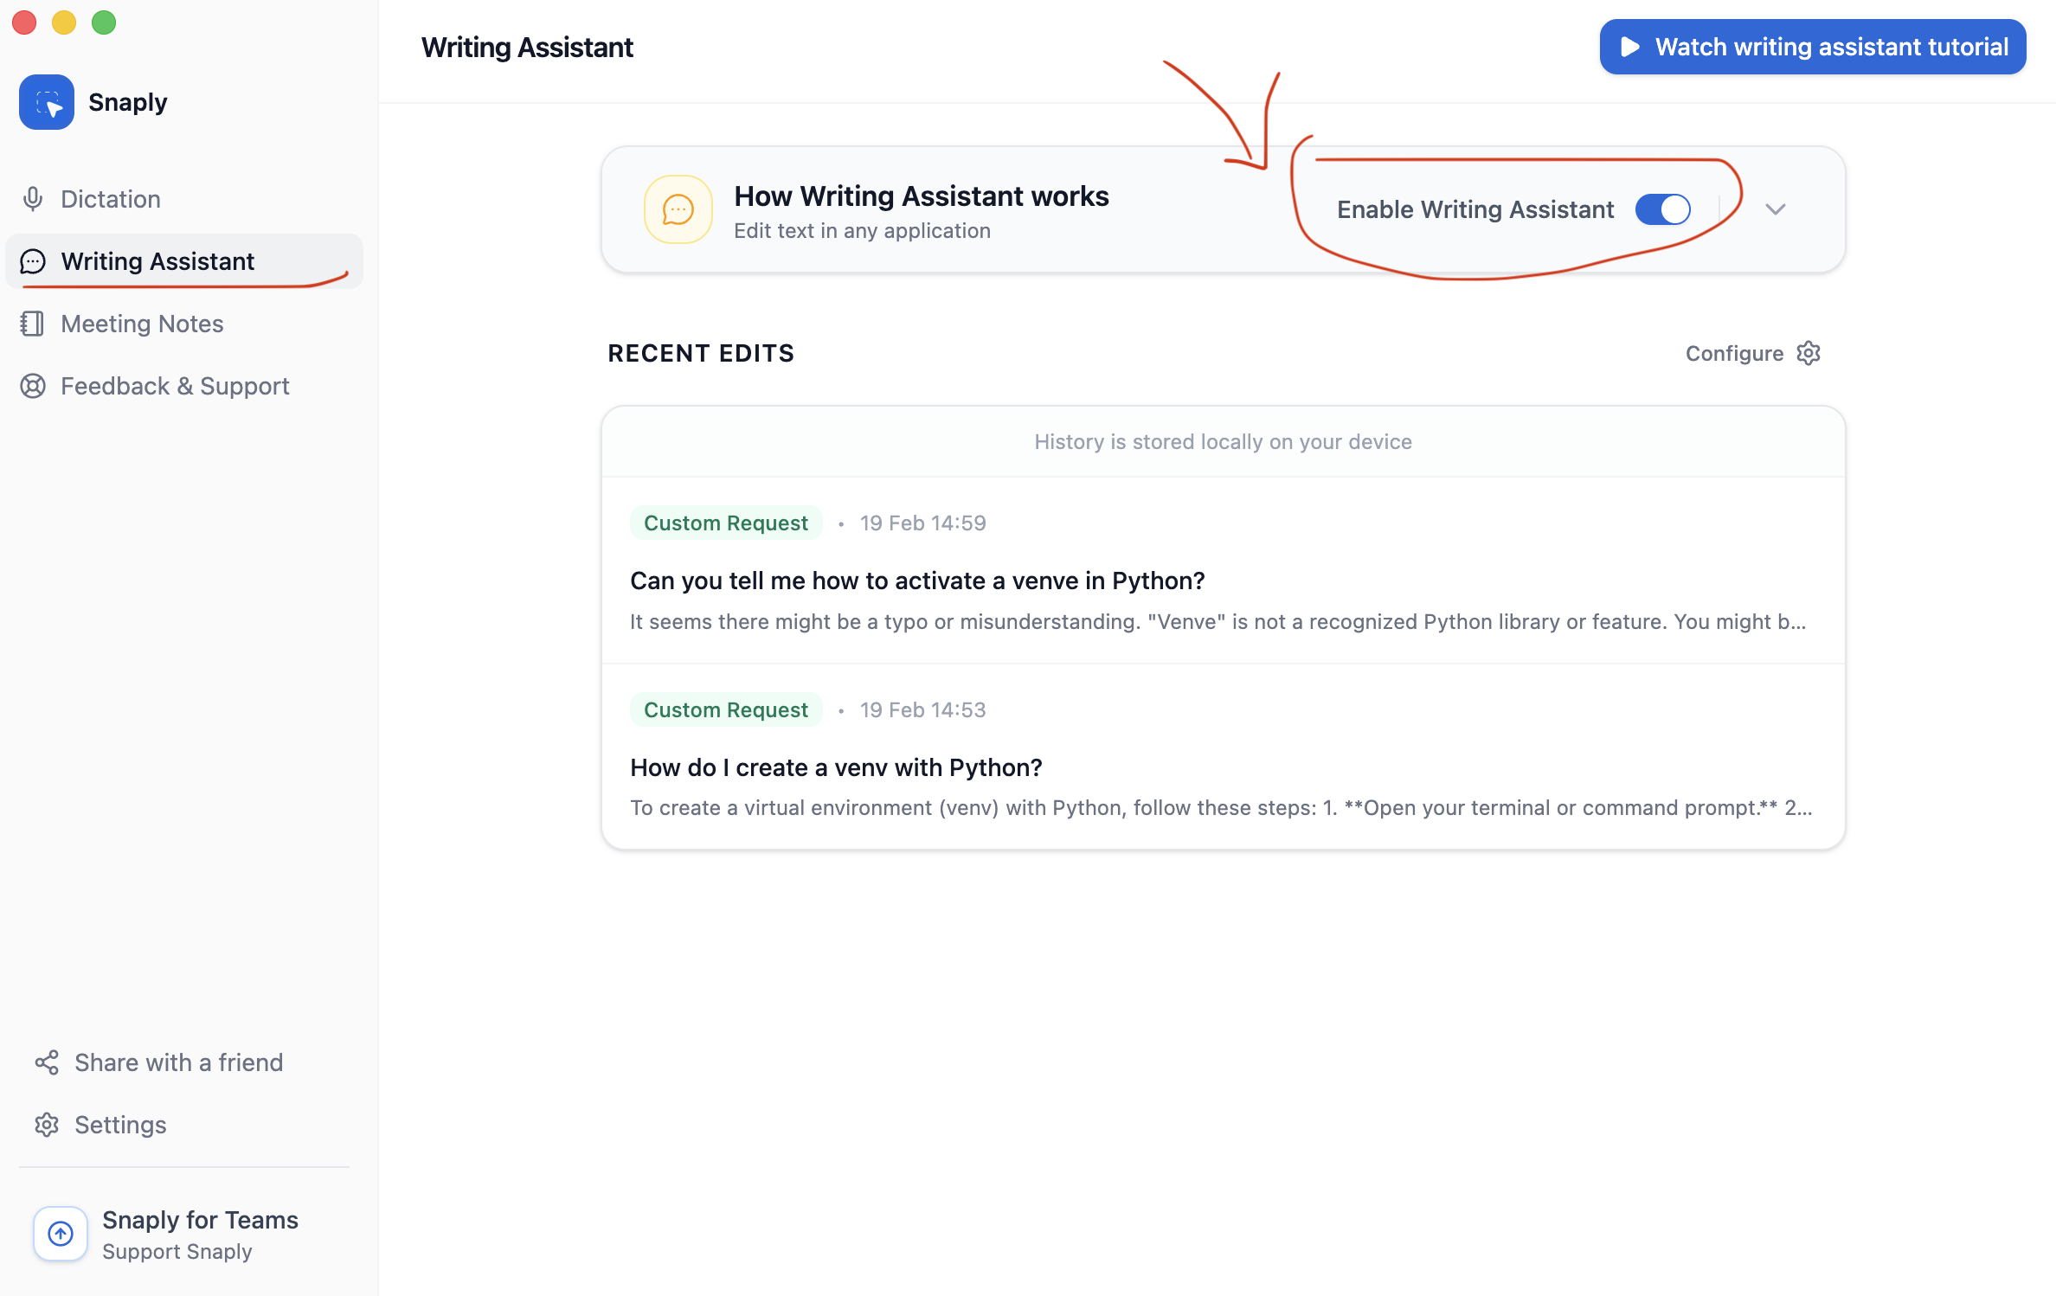The width and height of the screenshot is (2056, 1296).
Task: Click the Share with a friend icon
Action: click(46, 1062)
